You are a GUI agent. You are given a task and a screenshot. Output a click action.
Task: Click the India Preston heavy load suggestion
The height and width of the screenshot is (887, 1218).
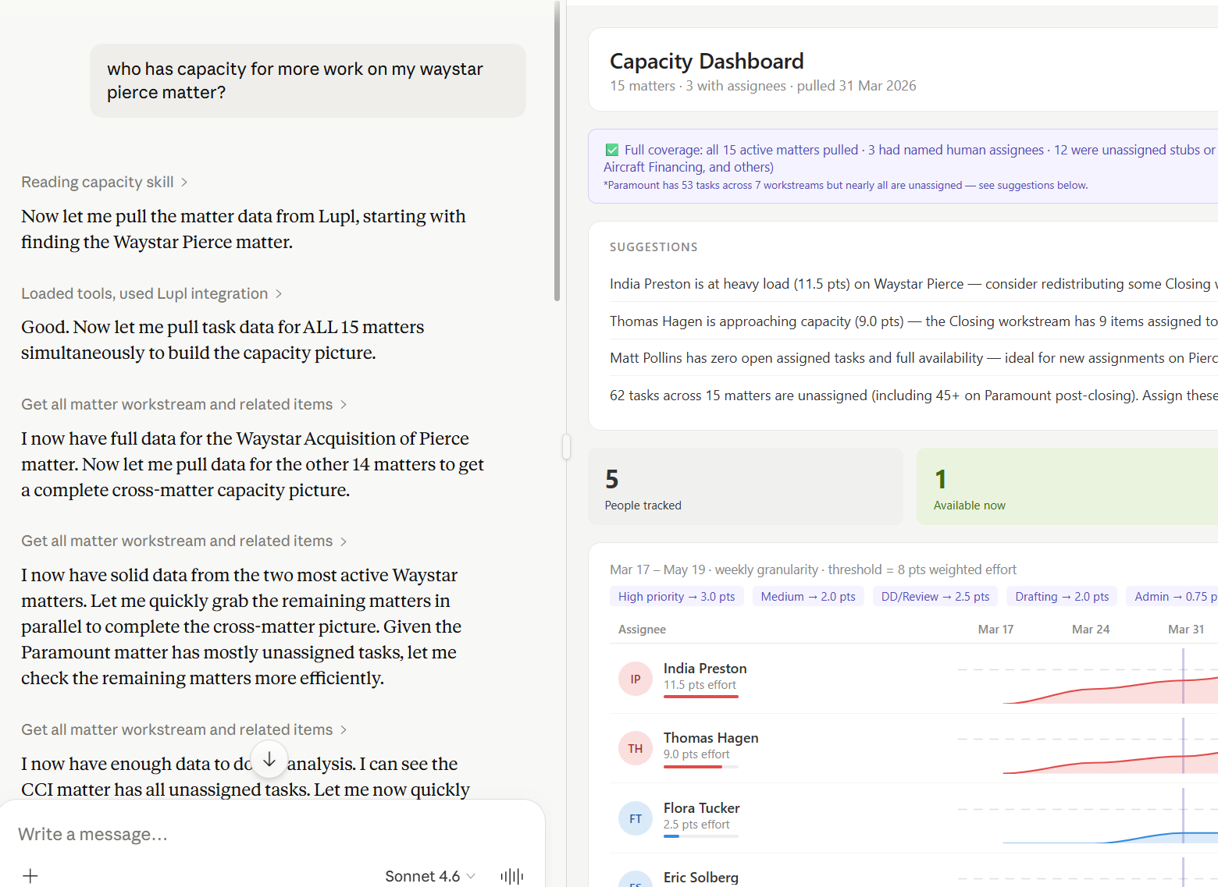pyautogui.click(x=913, y=284)
